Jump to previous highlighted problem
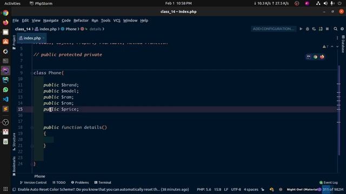This screenshot has width=346, height=194. pyautogui.click(x=332, y=46)
